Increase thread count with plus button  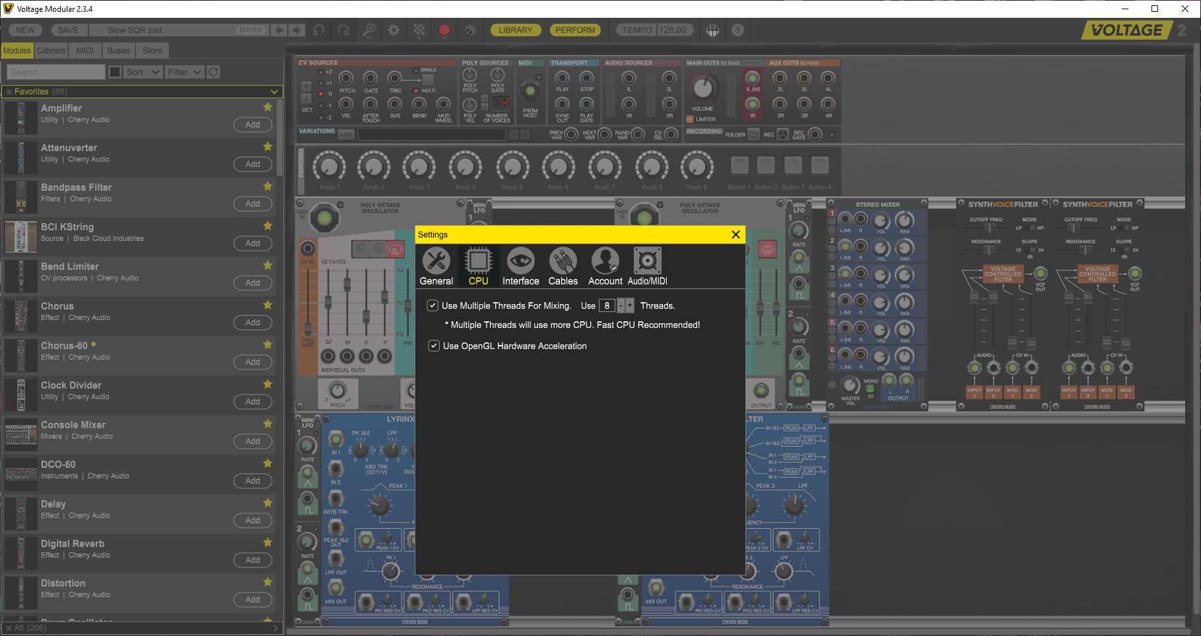pyautogui.click(x=630, y=305)
